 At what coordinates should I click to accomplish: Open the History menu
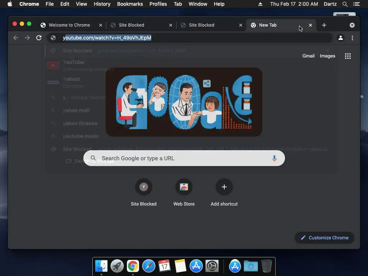click(x=102, y=4)
